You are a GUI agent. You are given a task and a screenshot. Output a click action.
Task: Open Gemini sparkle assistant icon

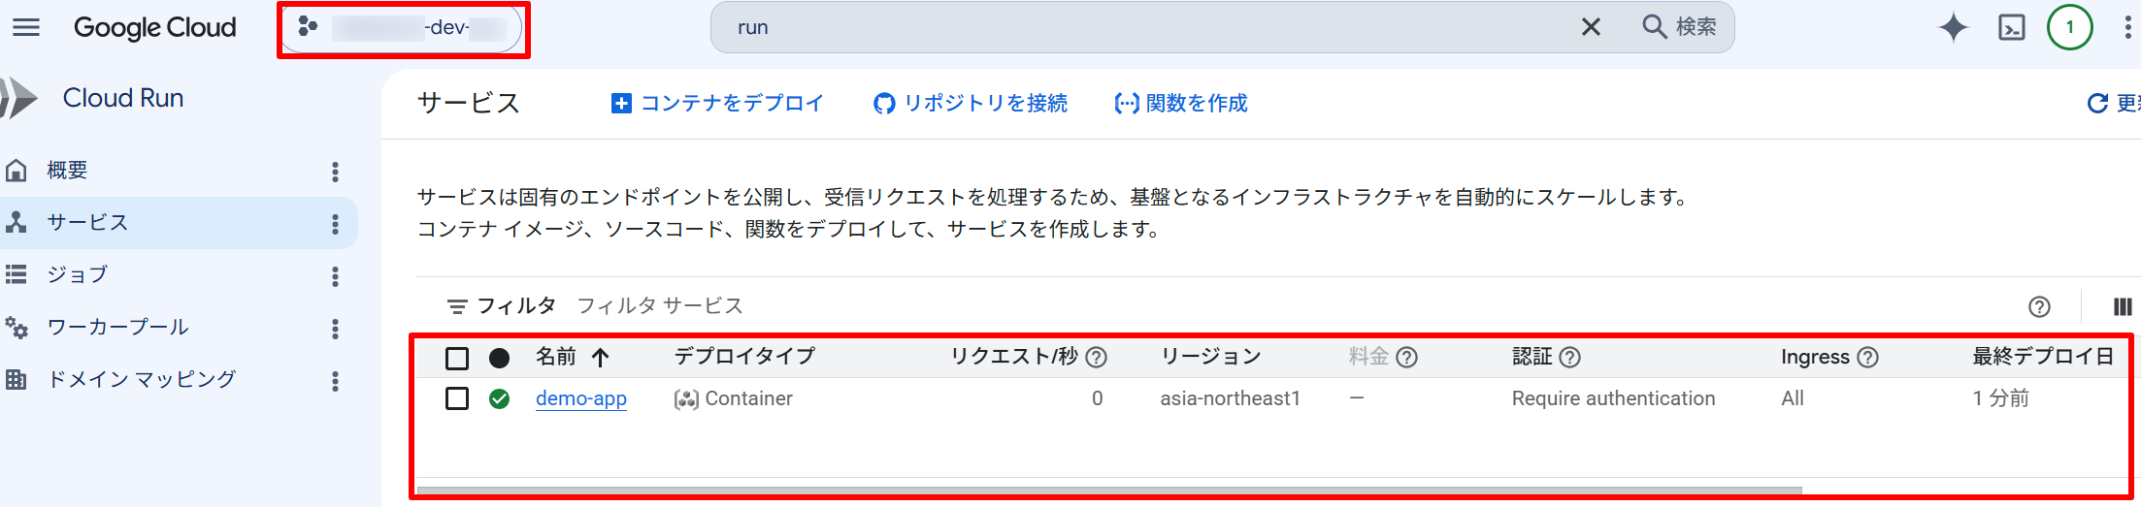[x=1953, y=27]
